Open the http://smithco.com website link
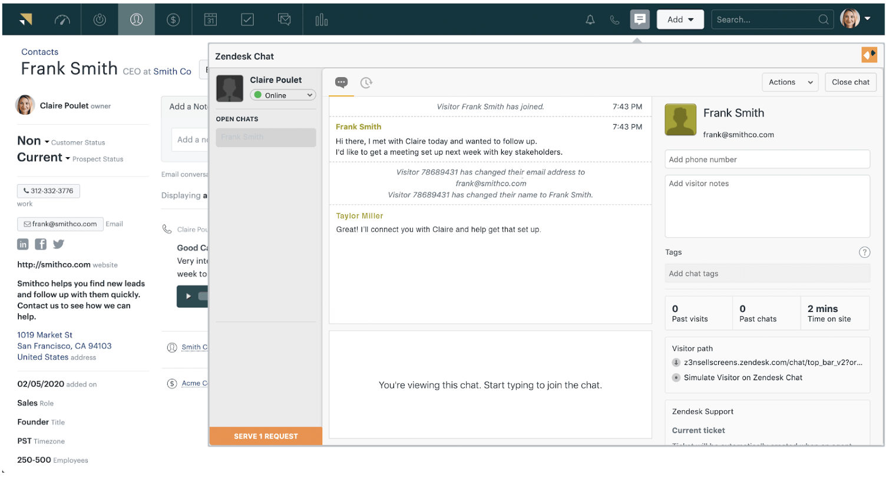Image resolution: width=886 pixels, height=492 pixels. [54, 265]
